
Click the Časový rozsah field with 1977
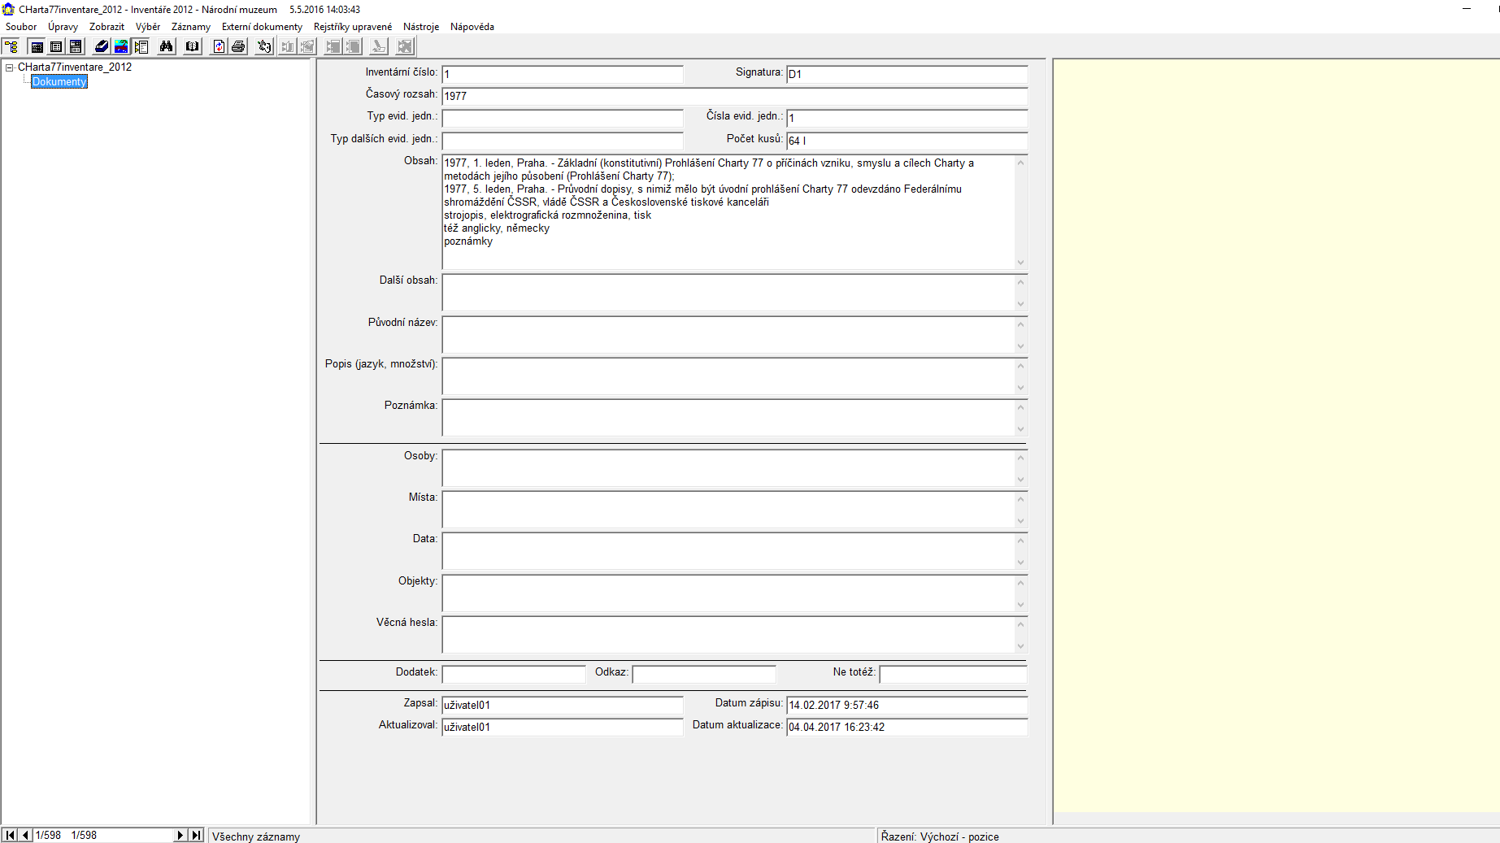[x=735, y=96]
